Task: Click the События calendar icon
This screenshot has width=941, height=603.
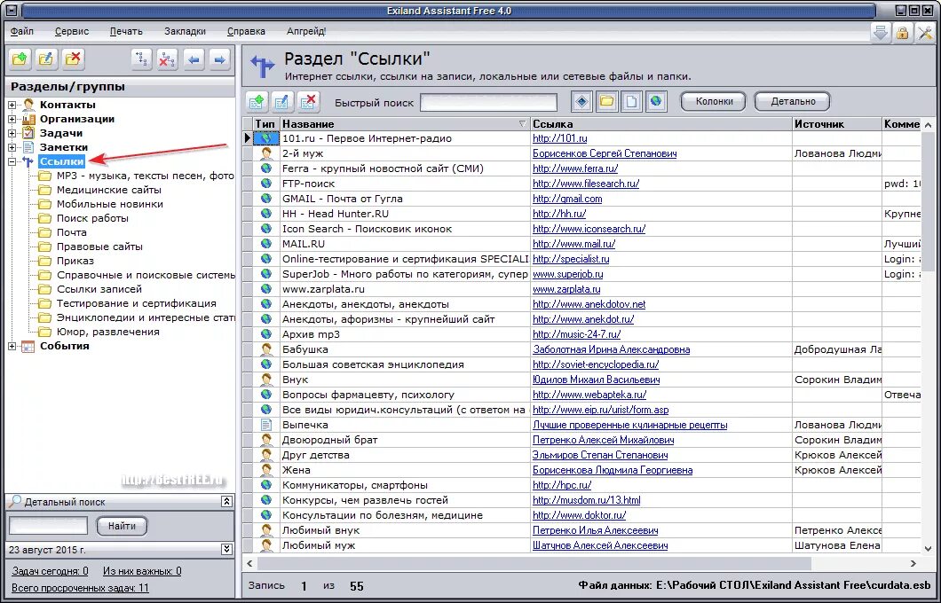Action: (28, 347)
